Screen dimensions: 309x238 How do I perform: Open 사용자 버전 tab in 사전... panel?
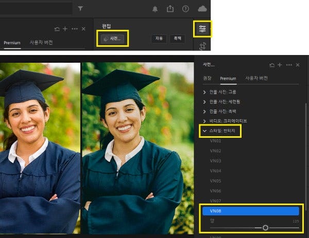pyautogui.click(x=256, y=78)
